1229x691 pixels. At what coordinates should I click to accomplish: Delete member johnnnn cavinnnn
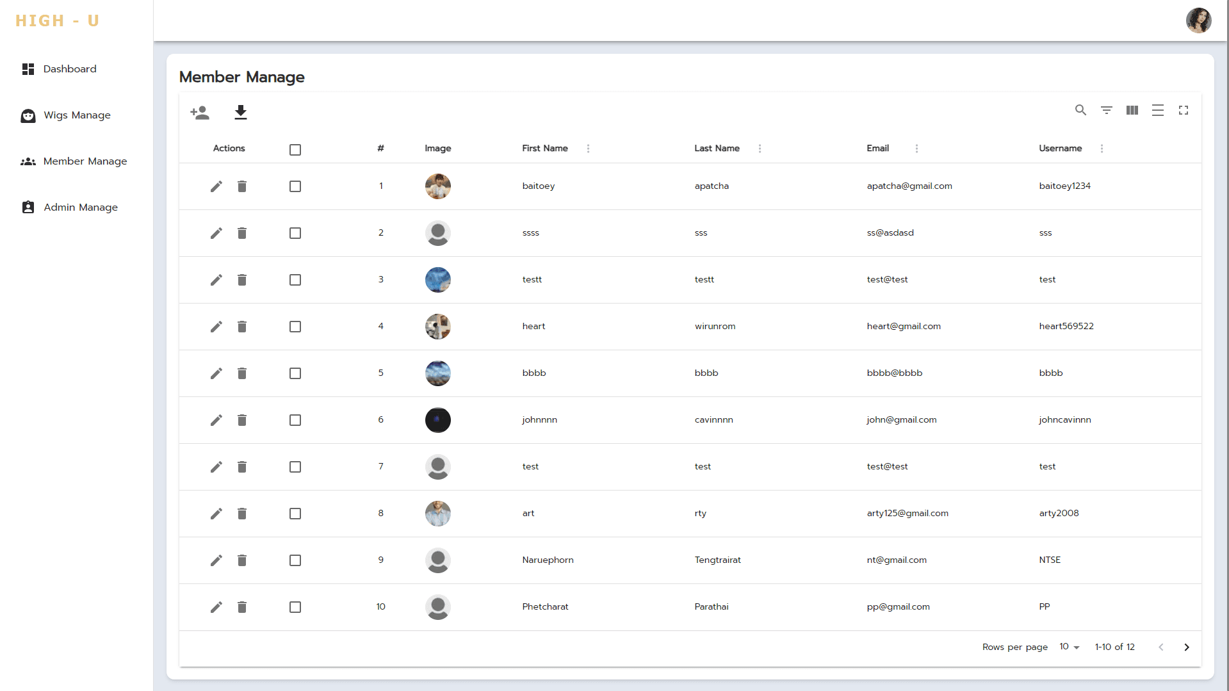coord(242,420)
